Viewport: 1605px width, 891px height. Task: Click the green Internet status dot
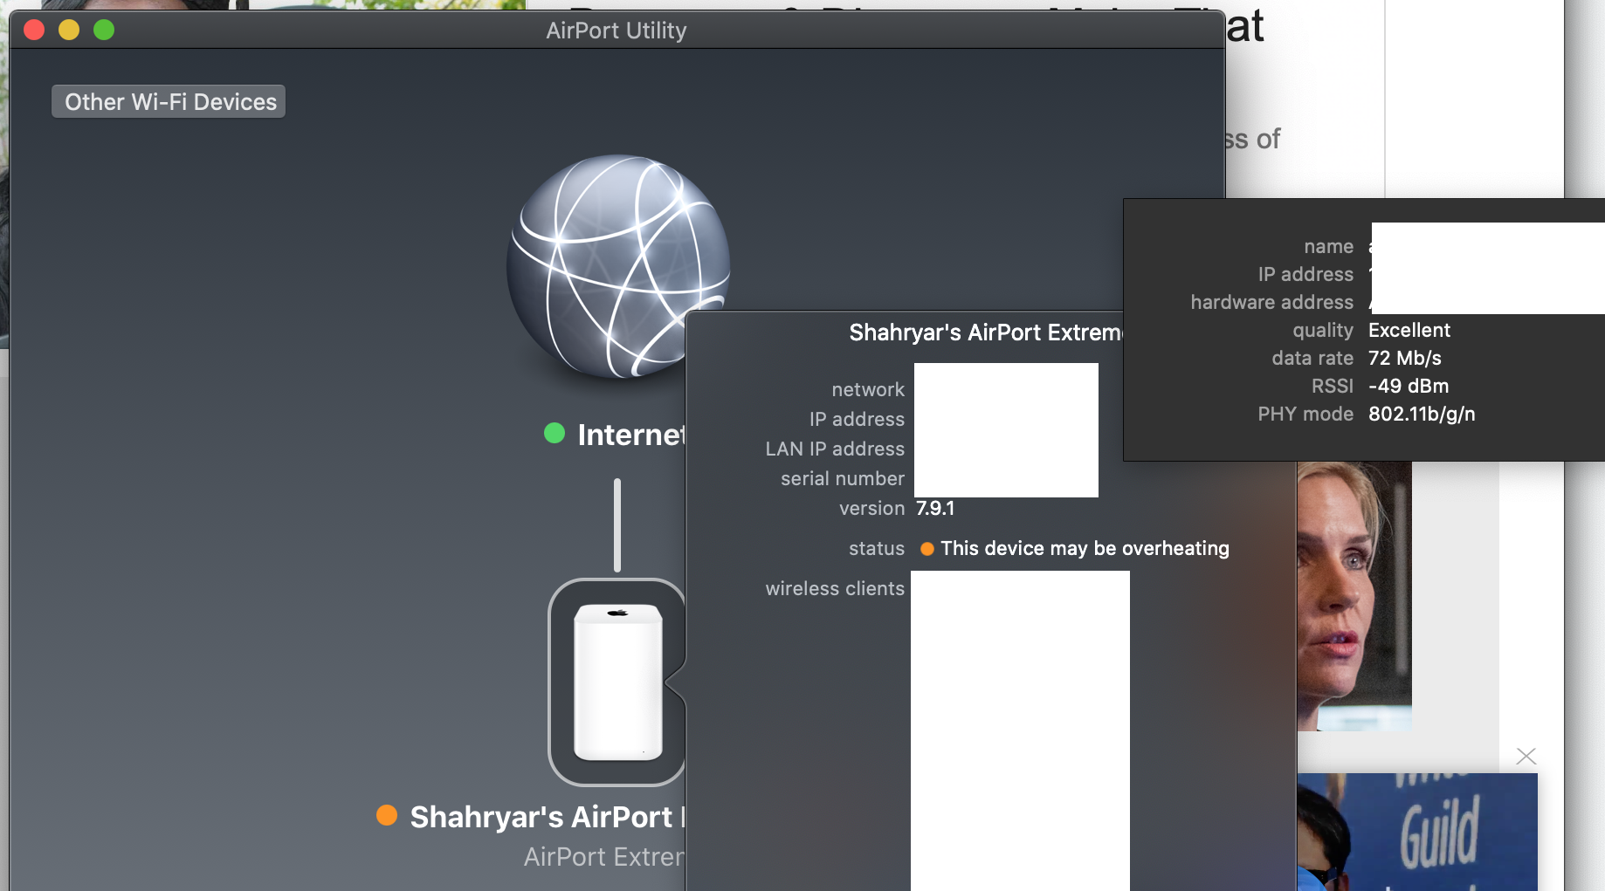coord(555,434)
